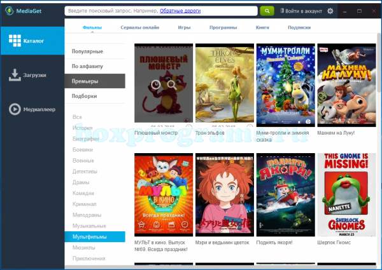
Task: Click the green search magnifier button
Action: click(267, 11)
